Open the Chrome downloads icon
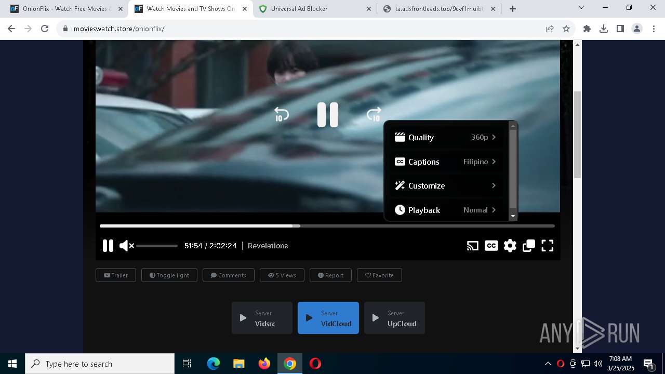This screenshot has height=374, width=665. pos(604,29)
